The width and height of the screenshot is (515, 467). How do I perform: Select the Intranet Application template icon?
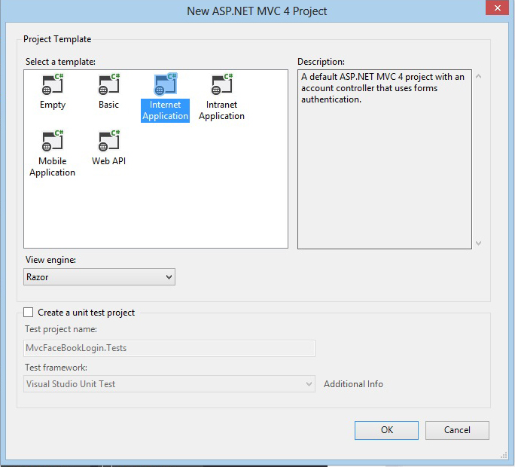click(222, 84)
